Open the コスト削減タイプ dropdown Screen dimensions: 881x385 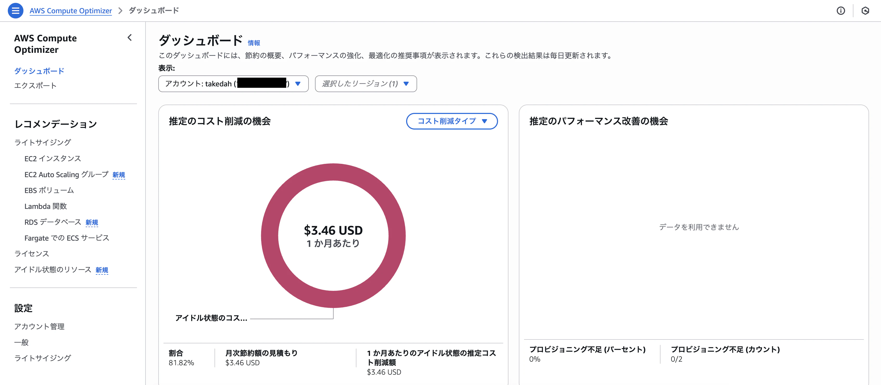tap(451, 121)
